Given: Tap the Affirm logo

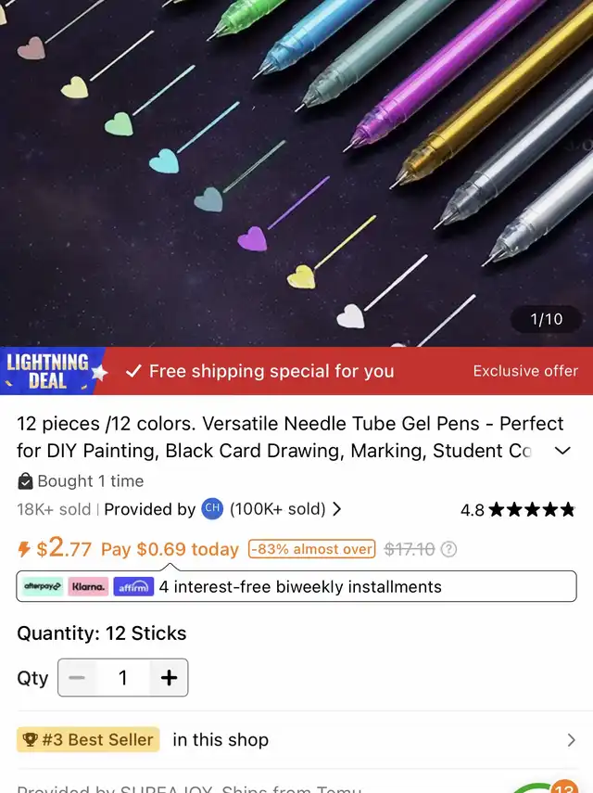Looking at the screenshot, I should click(133, 587).
